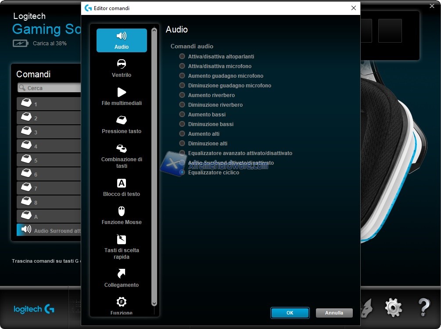The image size is (441, 329).
Task: Select Attiva/disattiva microfono radio option
Action: [x=182, y=66]
